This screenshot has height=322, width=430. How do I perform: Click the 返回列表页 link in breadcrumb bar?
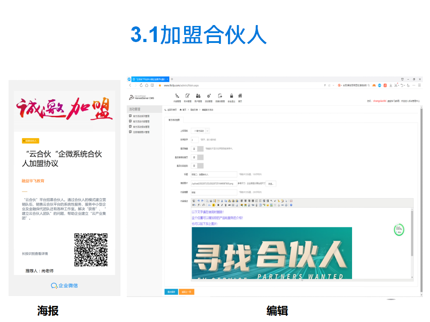[x=171, y=110]
